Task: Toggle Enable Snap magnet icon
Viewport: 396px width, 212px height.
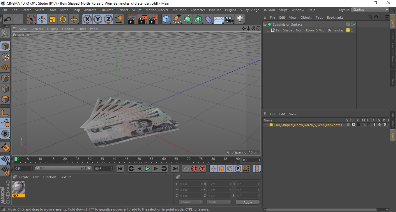Action: click(x=5, y=147)
